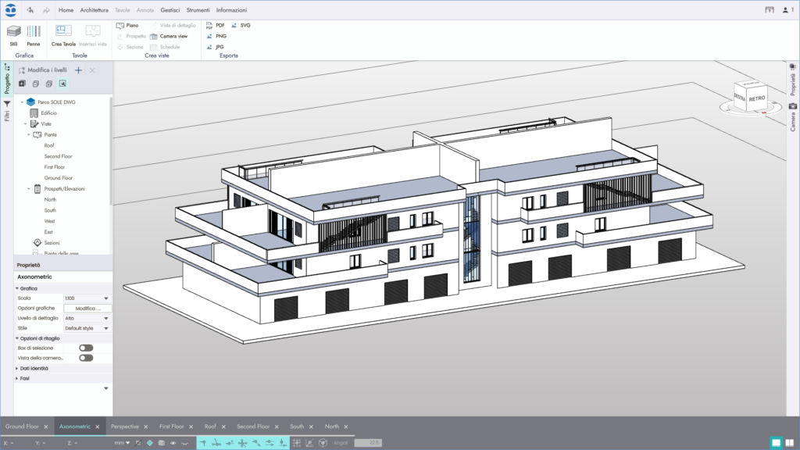Create a Camera view
Image resolution: width=800 pixels, height=450 pixels.
coord(173,35)
